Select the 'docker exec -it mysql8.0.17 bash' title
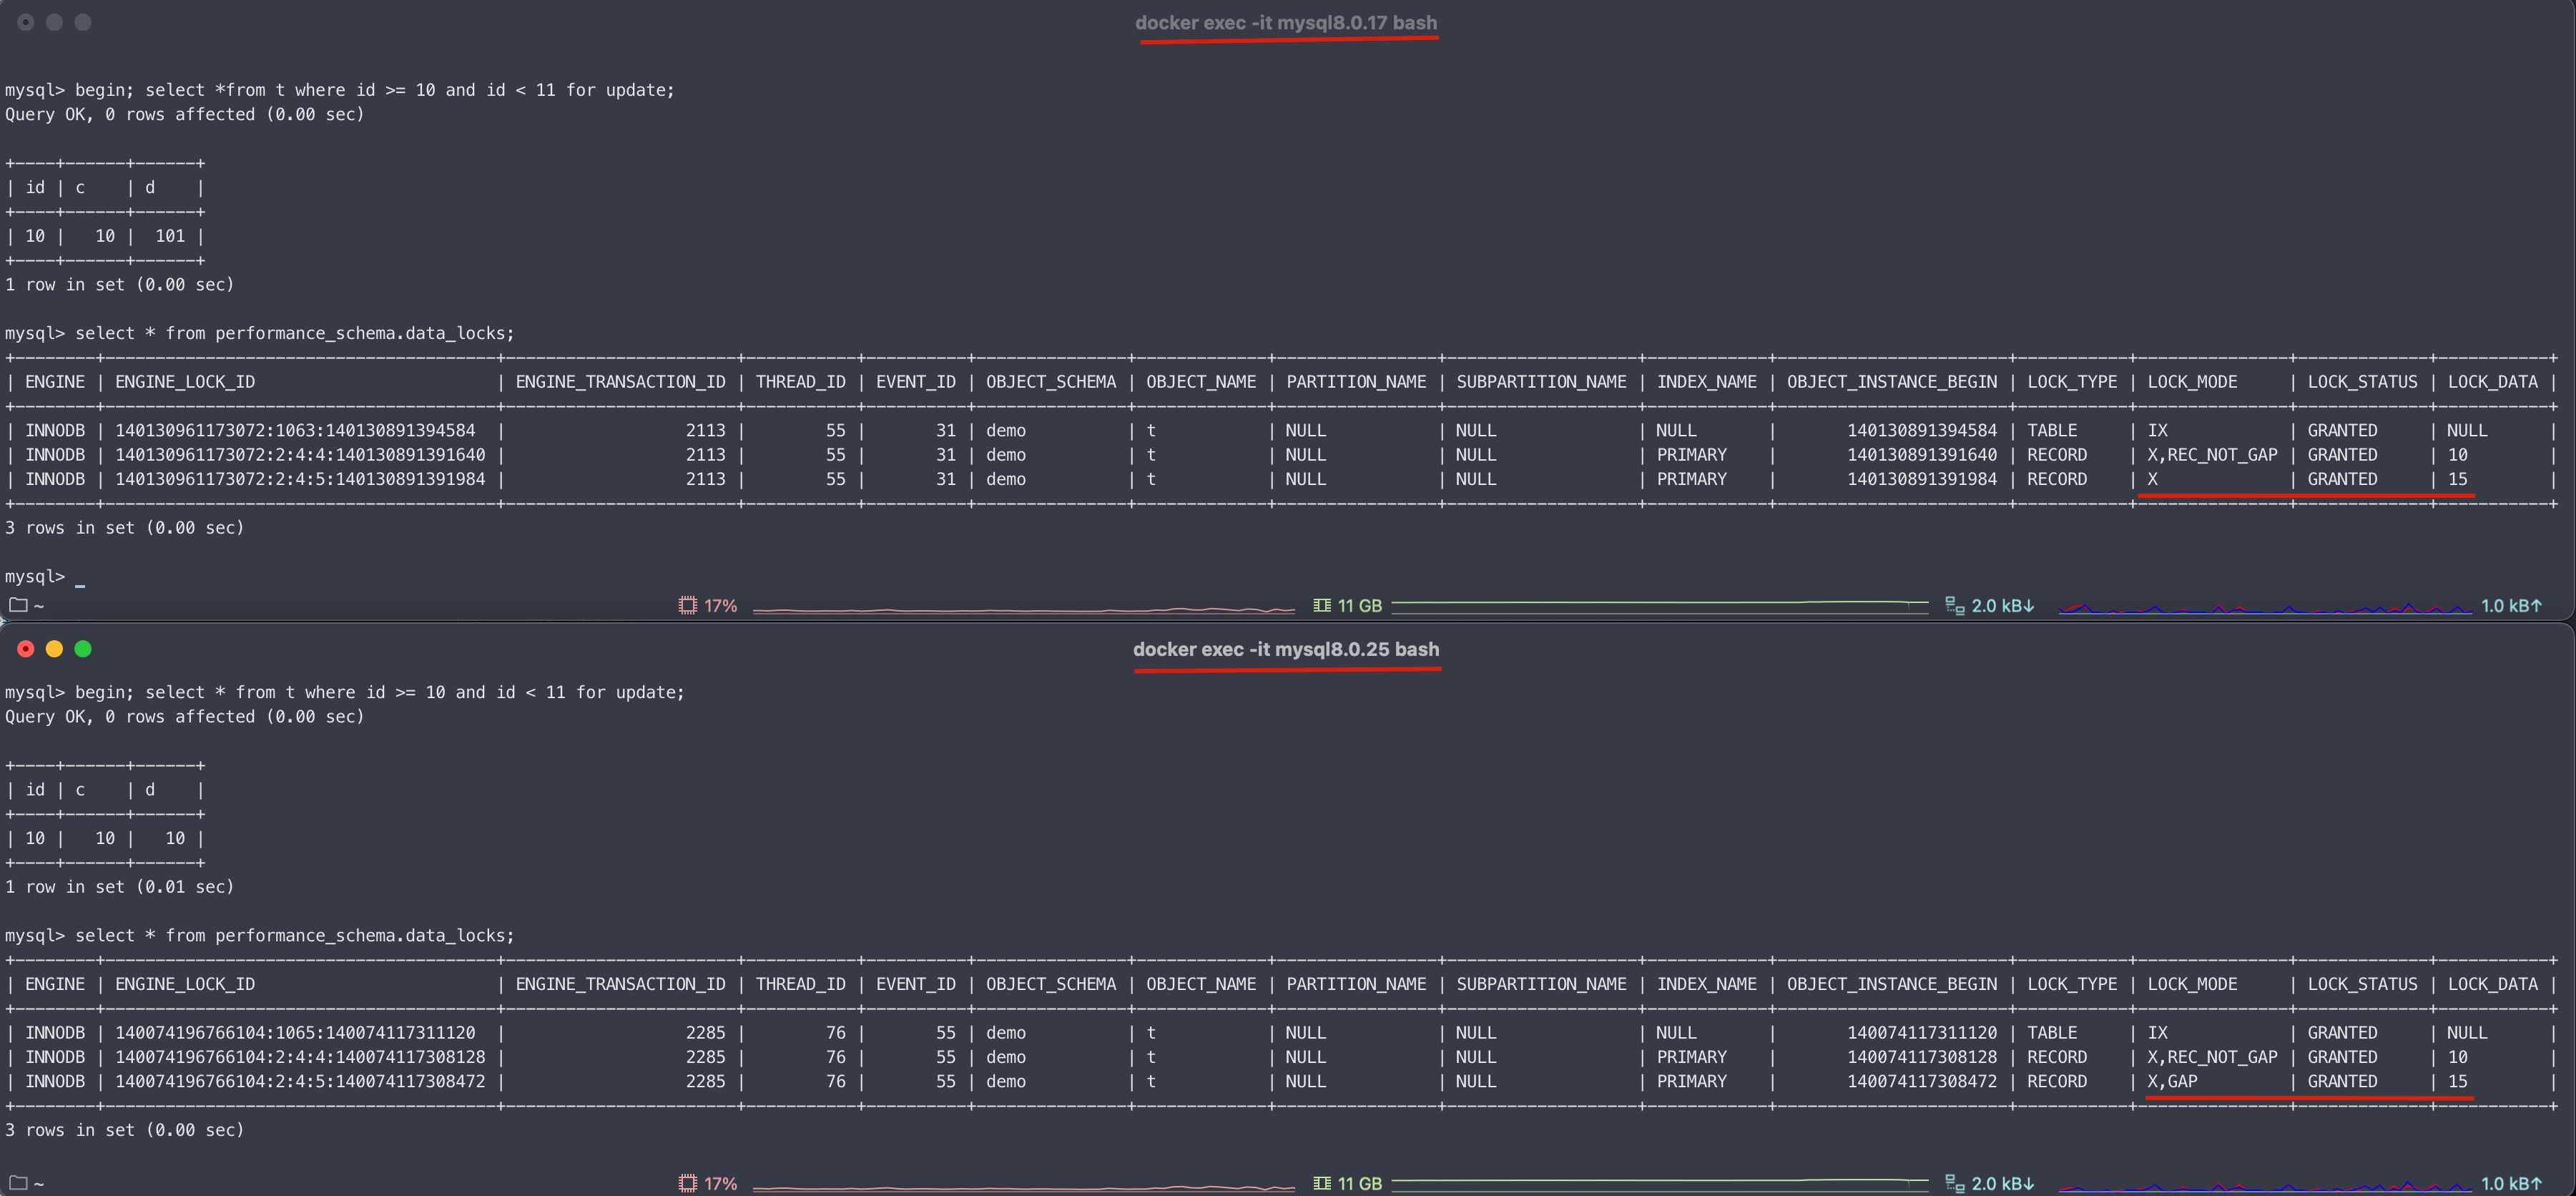The image size is (2576, 1196). pyautogui.click(x=1287, y=22)
